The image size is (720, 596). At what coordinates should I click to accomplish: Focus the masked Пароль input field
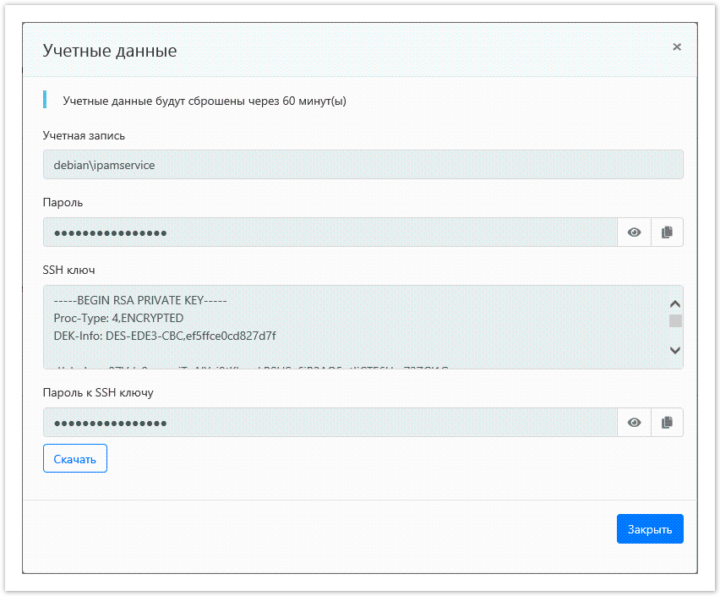tap(330, 232)
